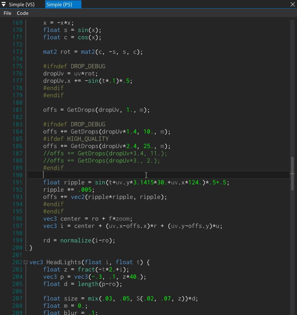Screen dimensions: 297x315
Task: Click '#ifdef HIGH_QUALITY' directive
Action: [76, 139]
